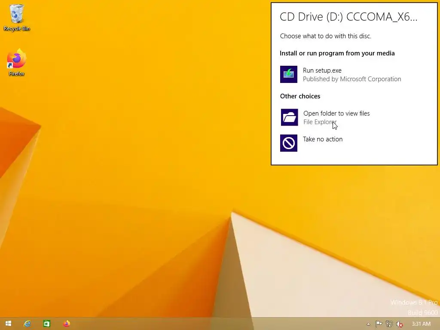Click the Open folder File Explorer icon
The image size is (440, 330).
289,117
